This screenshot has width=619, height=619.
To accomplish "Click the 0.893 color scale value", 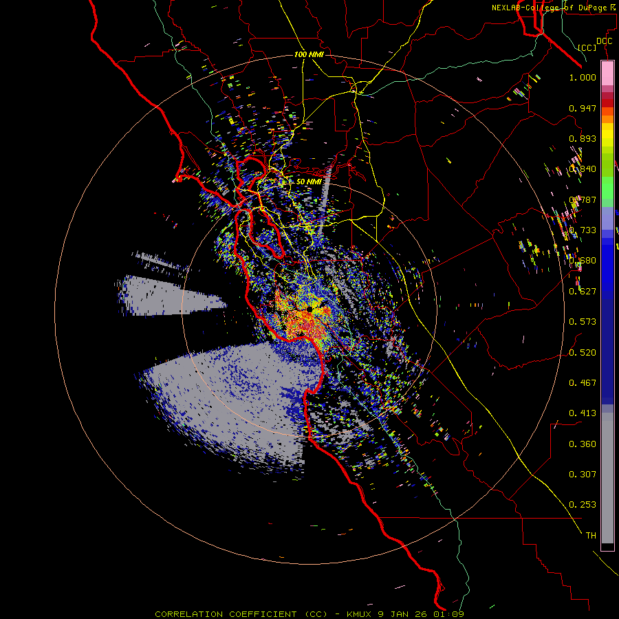I will point(583,138).
